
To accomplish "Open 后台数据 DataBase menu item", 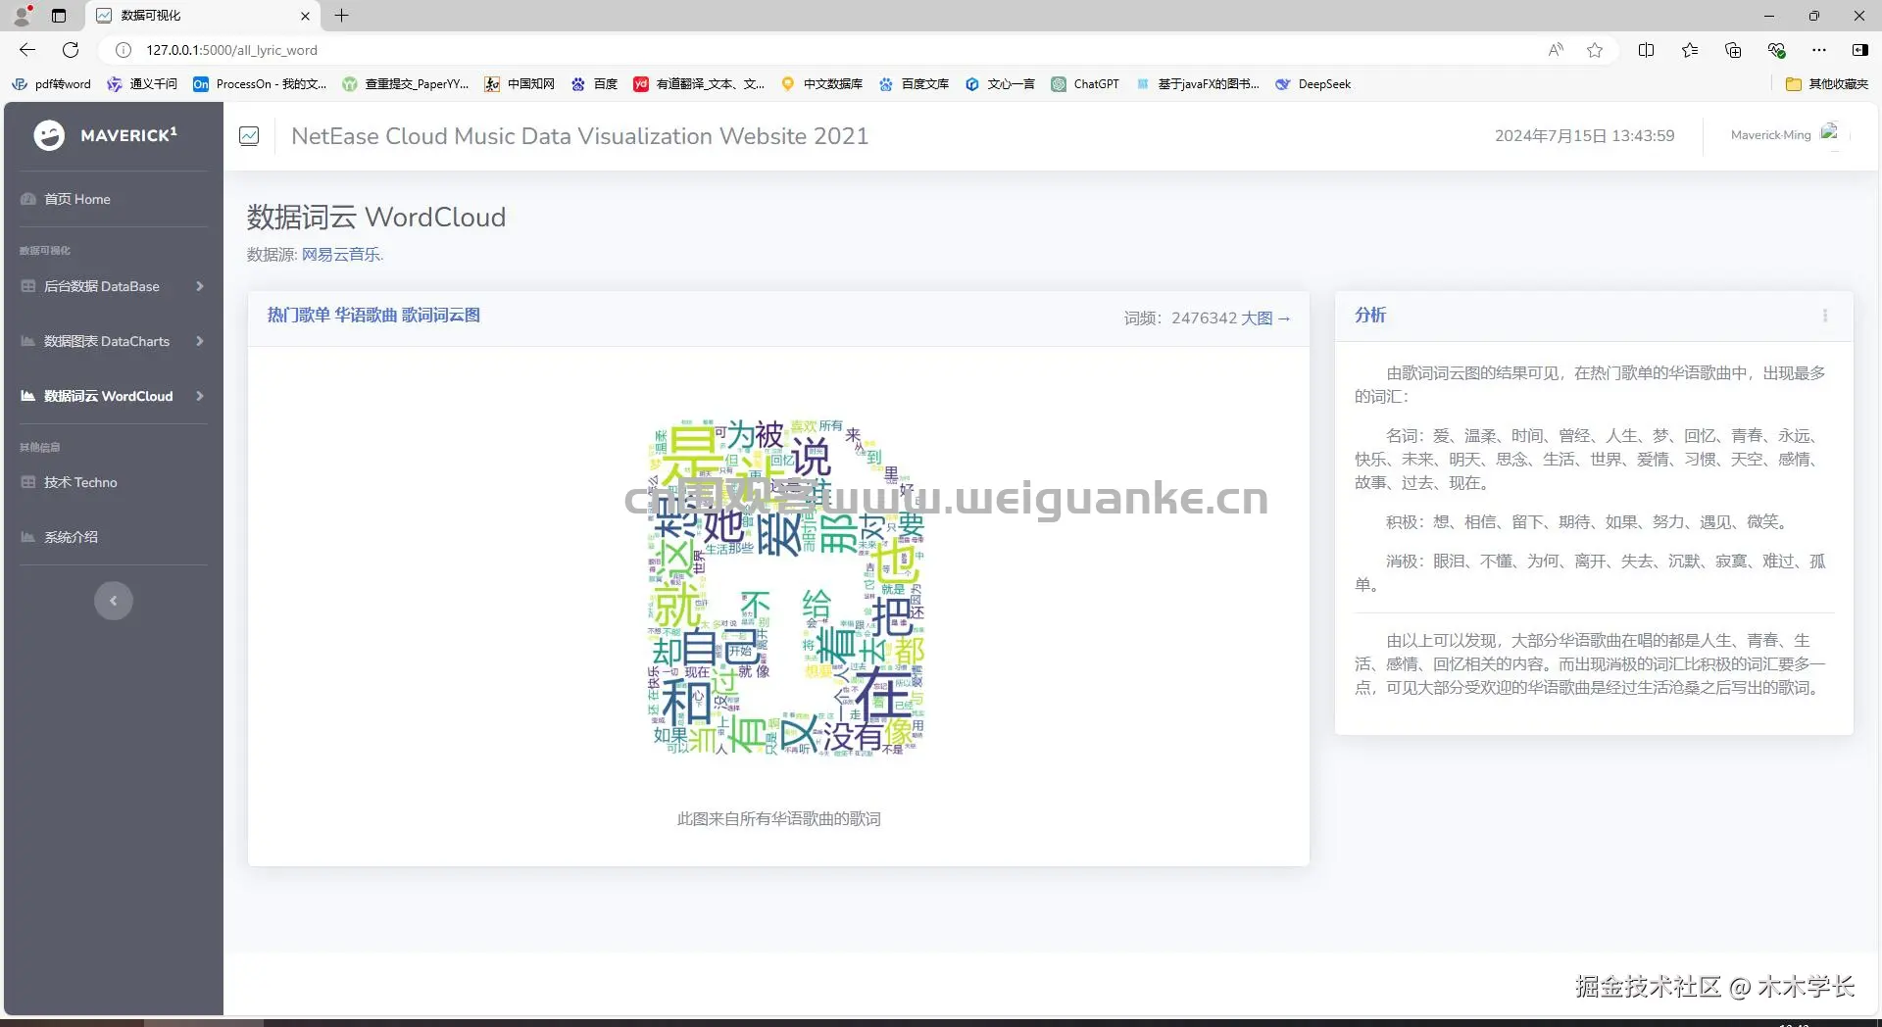I will (x=101, y=286).
